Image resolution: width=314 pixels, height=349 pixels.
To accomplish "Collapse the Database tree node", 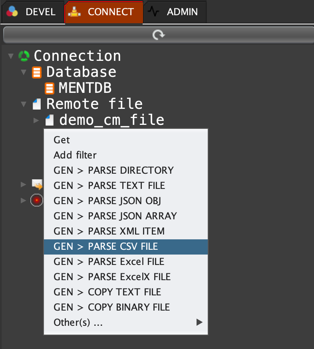I will pyautogui.click(x=24, y=72).
